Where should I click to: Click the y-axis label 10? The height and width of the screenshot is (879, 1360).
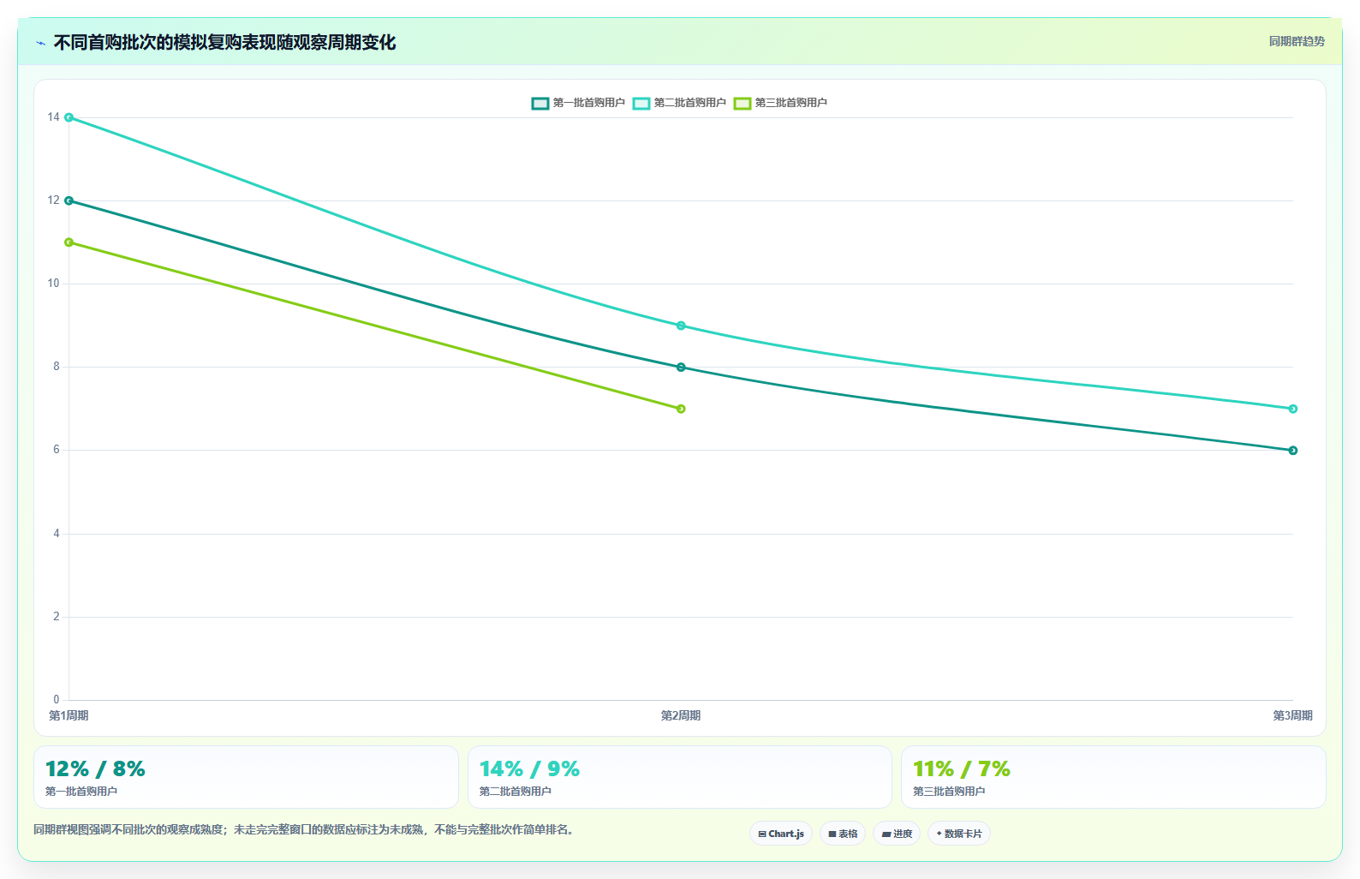point(54,284)
